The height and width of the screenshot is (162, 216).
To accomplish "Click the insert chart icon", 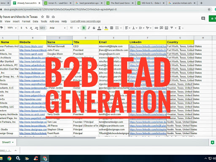I will point(167,28).
